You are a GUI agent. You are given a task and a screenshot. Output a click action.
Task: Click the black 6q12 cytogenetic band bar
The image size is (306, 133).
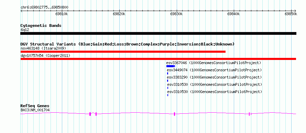coord(158,33)
